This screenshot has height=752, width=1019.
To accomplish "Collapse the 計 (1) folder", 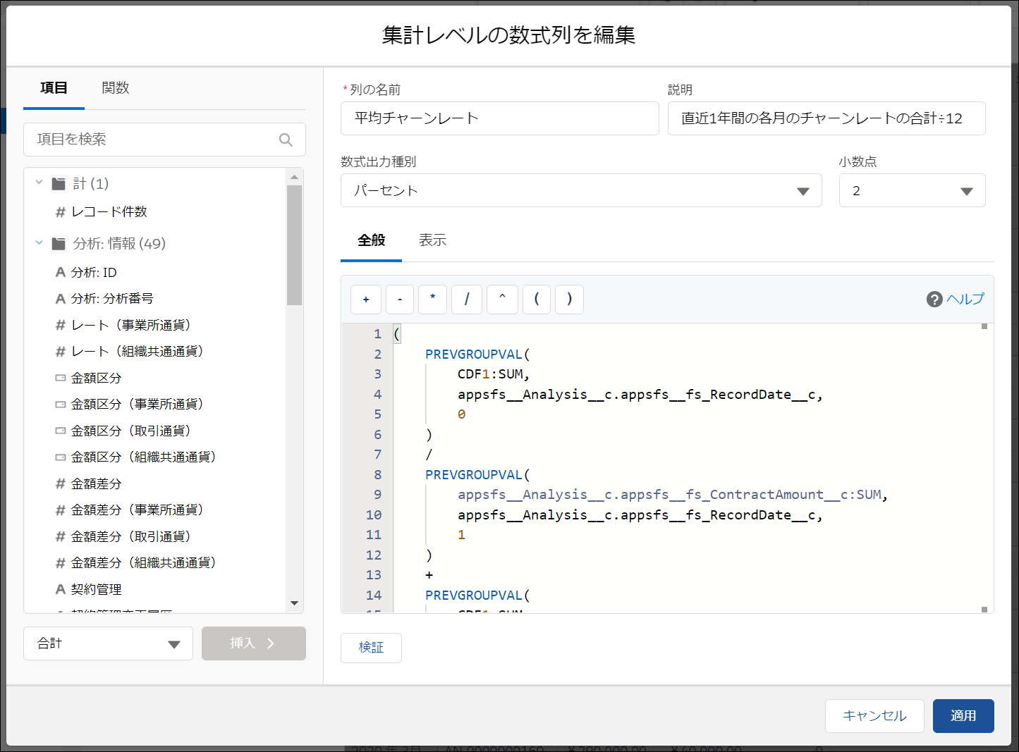I will 39,183.
